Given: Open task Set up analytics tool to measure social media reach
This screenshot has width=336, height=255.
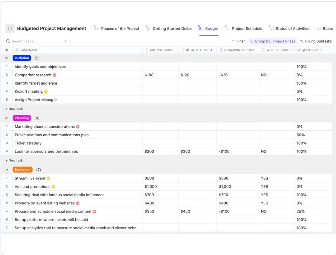Looking at the screenshot, I should [77, 228].
